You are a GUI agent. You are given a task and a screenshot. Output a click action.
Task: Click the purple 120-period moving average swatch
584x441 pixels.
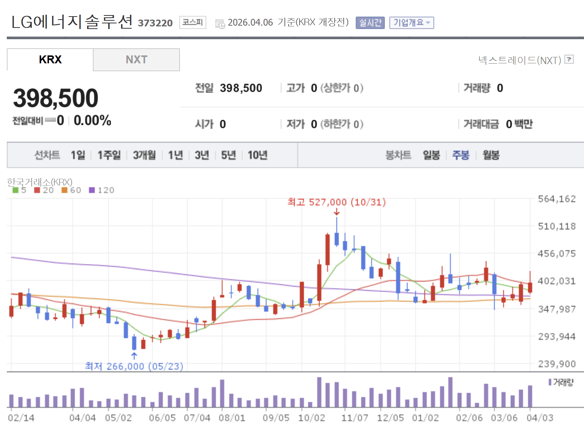92,190
